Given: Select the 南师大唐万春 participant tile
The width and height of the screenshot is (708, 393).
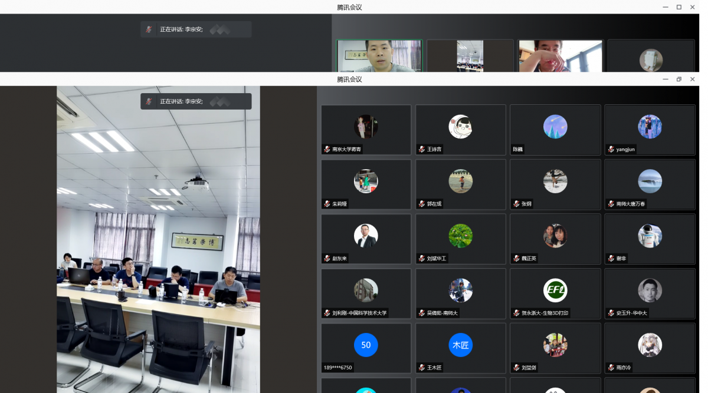Looking at the screenshot, I should [x=650, y=184].
